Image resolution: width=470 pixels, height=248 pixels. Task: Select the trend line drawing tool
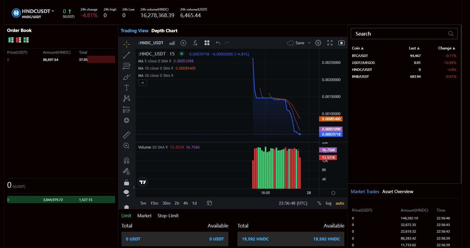[127, 55]
